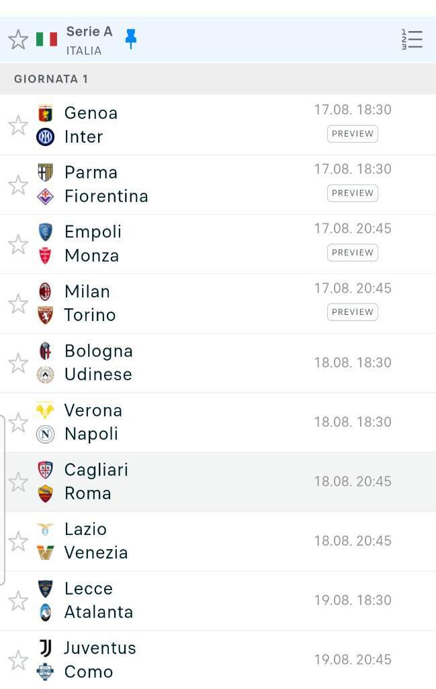Click the Roma crest icon

(45, 493)
